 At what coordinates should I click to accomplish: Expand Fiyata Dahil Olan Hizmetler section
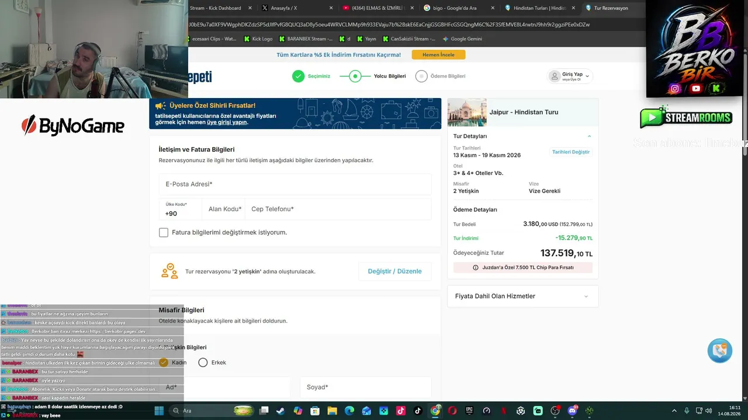coord(522,296)
